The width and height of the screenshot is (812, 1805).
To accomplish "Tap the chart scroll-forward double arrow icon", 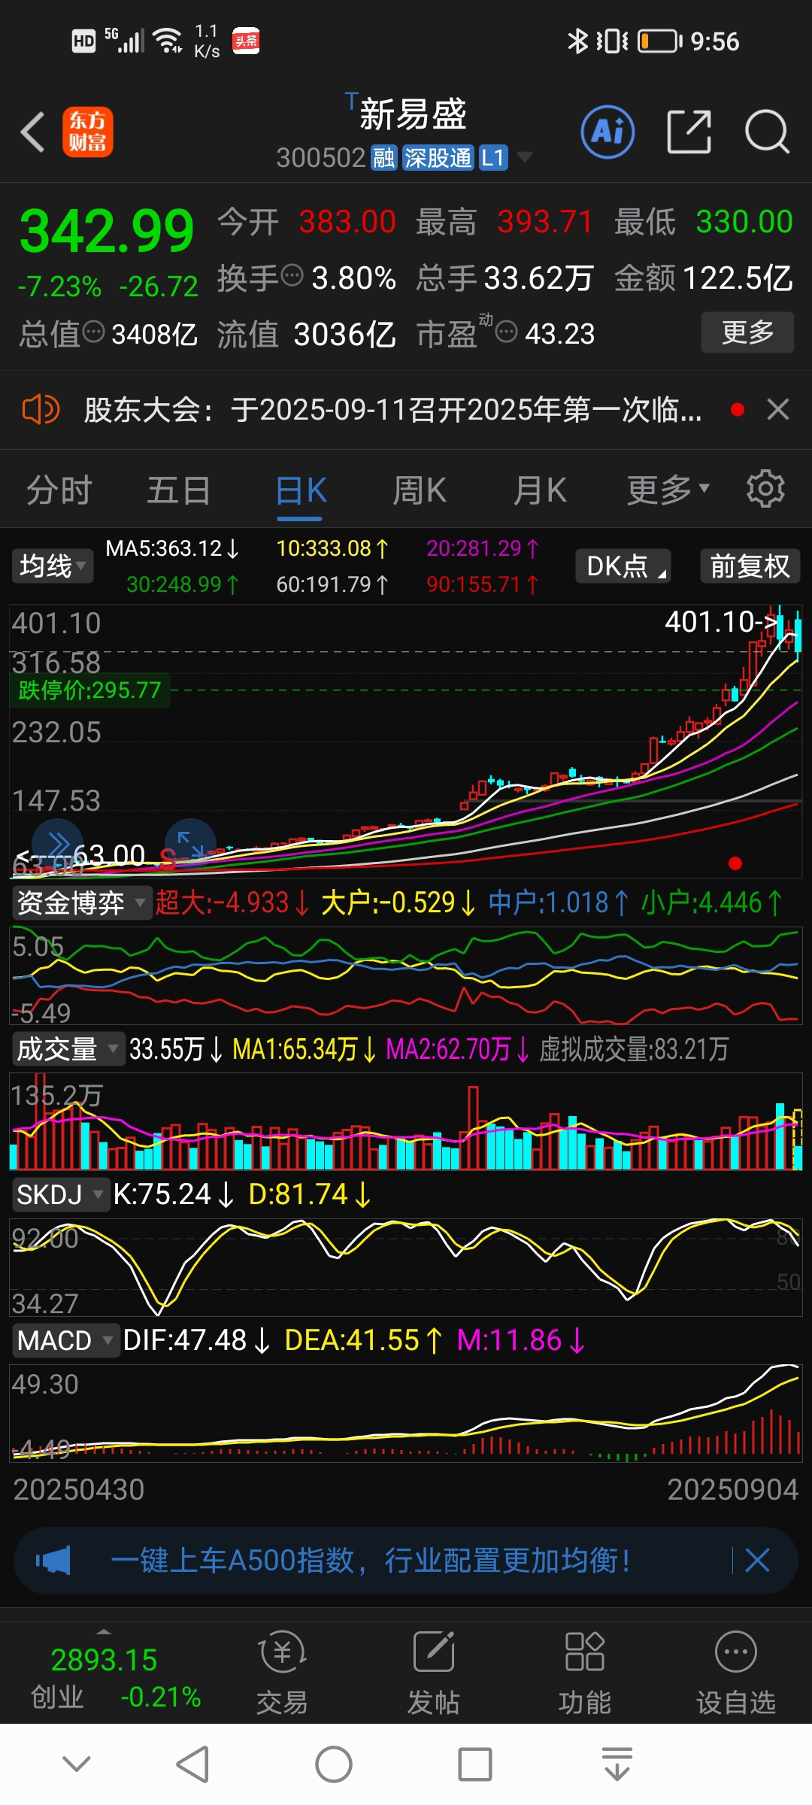I will coord(57,845).
